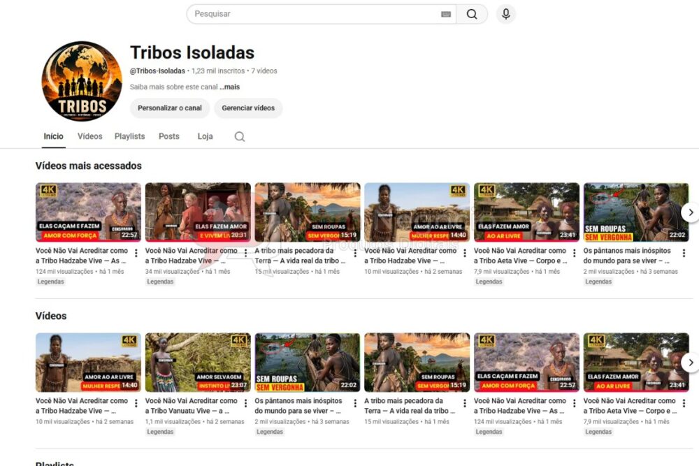Open options menu for Vídeos-row 124 mil visualizações video

574,403
